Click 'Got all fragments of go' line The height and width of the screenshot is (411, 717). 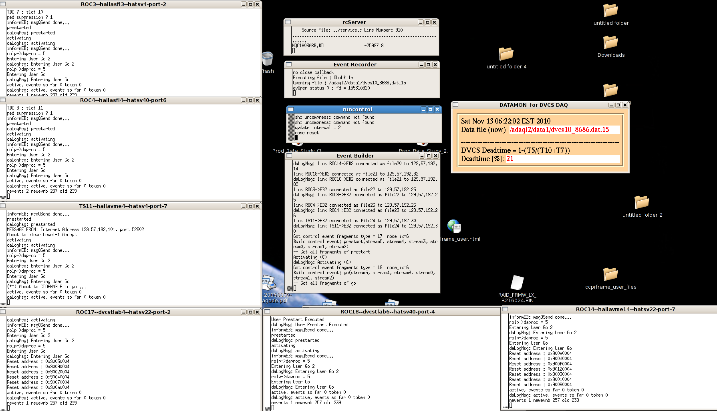point(324,283)
